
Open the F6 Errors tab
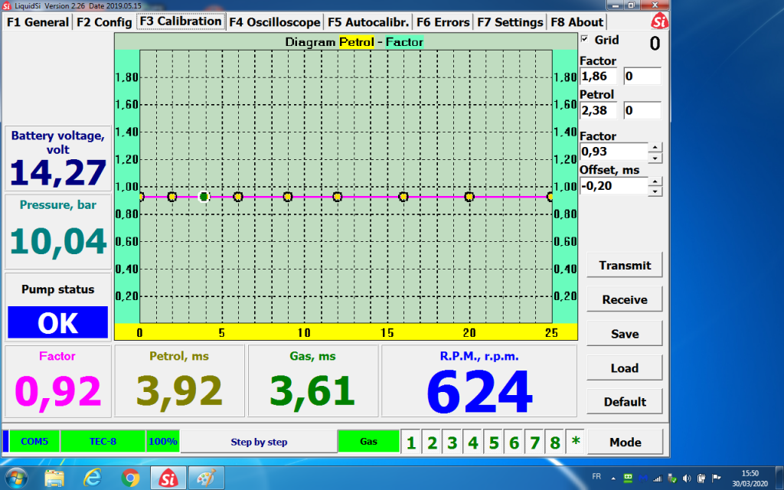click(443, 22)
